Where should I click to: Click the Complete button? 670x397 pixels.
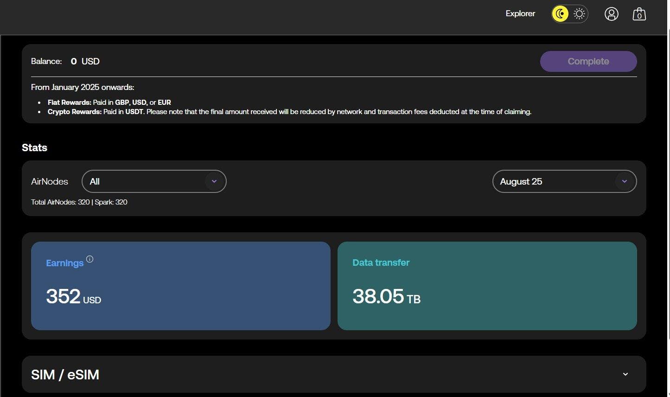[588, 61]
